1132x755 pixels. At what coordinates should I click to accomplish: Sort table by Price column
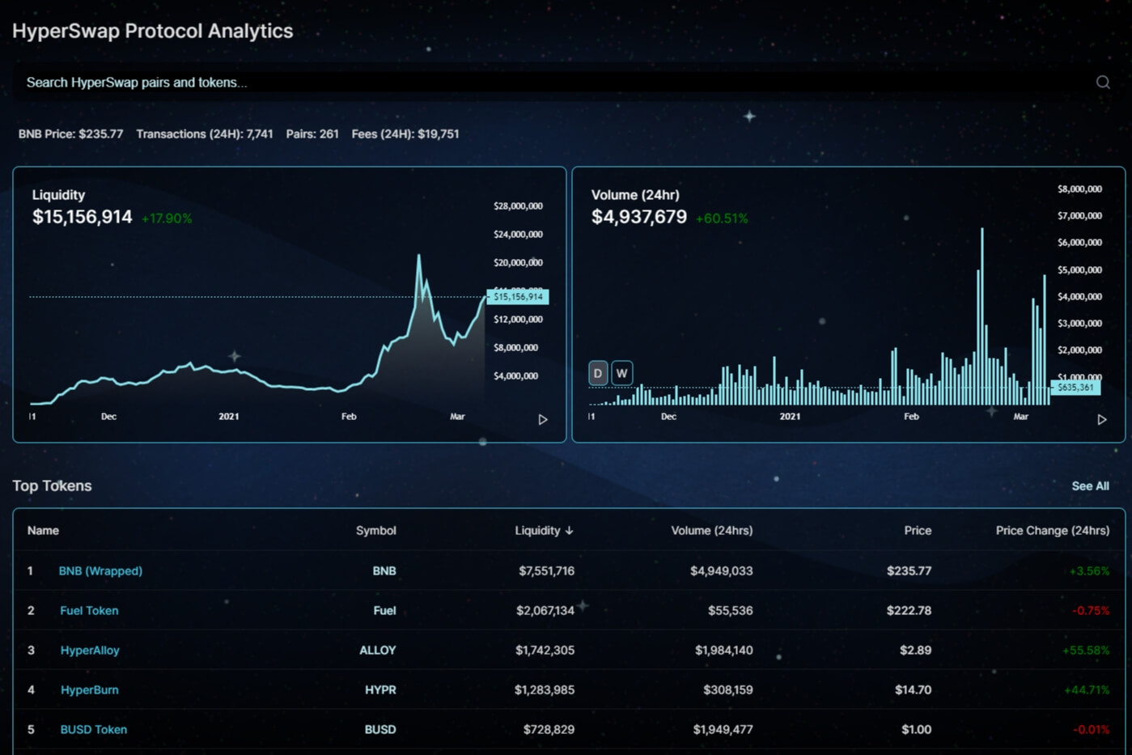click(x=918, y=531)
